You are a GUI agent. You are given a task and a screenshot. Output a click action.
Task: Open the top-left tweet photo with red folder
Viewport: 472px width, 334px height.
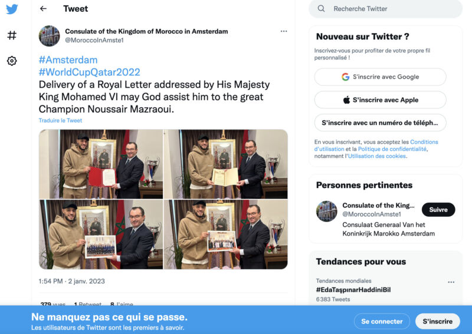point(101,164)
